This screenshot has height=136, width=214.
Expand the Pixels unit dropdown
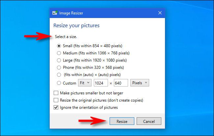coord(140,83)
